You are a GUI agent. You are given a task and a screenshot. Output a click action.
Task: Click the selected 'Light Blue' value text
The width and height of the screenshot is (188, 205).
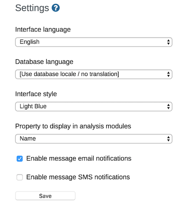pos(33,106)
